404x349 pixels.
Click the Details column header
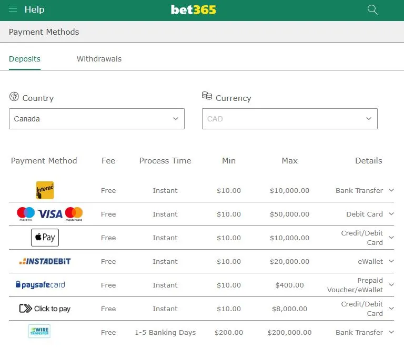tap(368, 161)
